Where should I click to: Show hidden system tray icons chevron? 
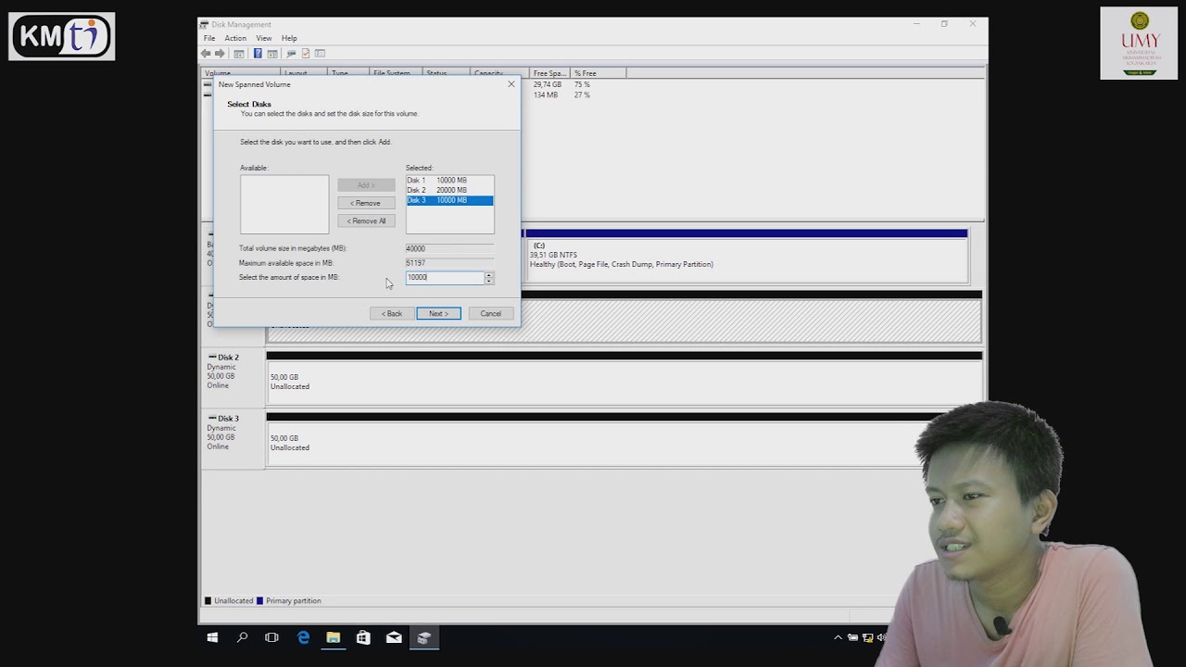click(x=839, y=637)
